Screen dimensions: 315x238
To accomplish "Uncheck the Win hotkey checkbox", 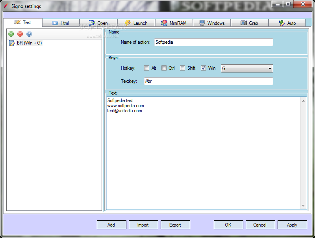I will point(203,68).
